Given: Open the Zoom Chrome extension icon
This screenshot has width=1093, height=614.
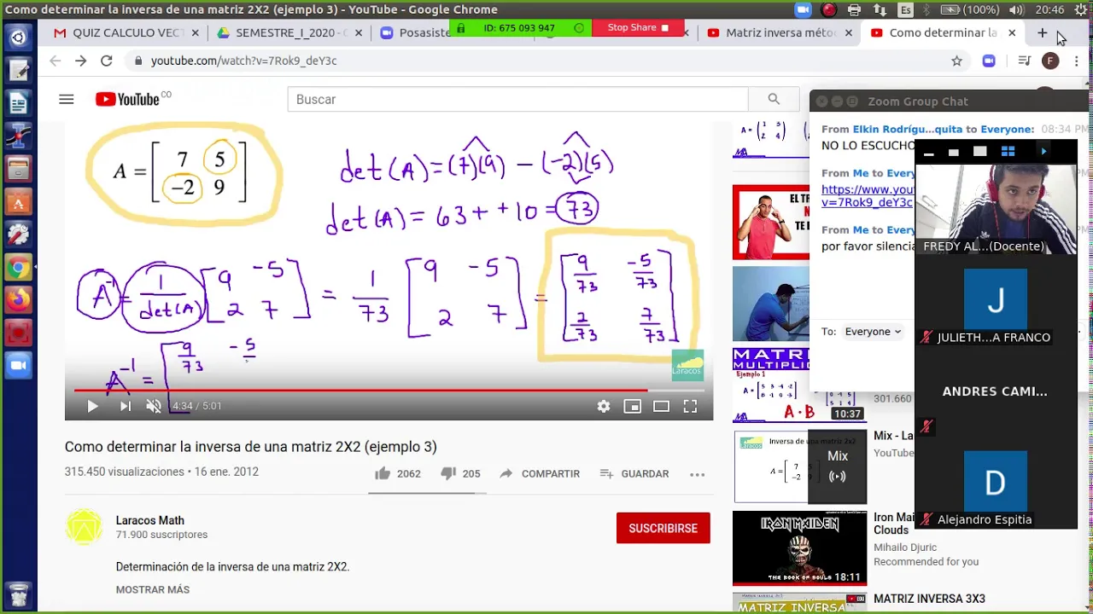Looking at the screenshot, I should 989,61.
